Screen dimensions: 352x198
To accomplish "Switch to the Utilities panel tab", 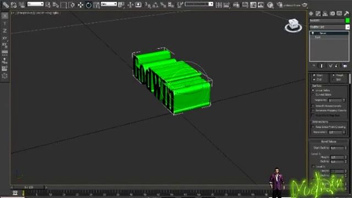I will [346, 13].
